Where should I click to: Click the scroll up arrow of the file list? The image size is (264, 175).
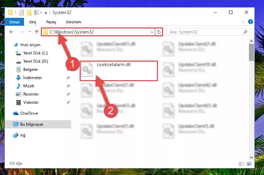point(251,41)
